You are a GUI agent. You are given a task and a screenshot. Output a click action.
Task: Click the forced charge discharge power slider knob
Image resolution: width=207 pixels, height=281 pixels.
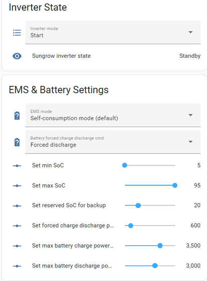(131, 225)
